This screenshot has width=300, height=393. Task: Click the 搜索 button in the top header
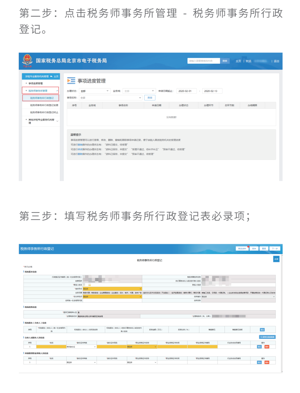coord(225,61)
